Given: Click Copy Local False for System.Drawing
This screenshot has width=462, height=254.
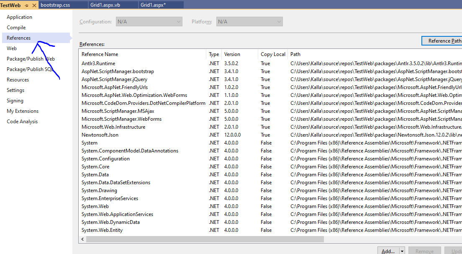Looking at the screenshot, I should [x=266, y=190].
